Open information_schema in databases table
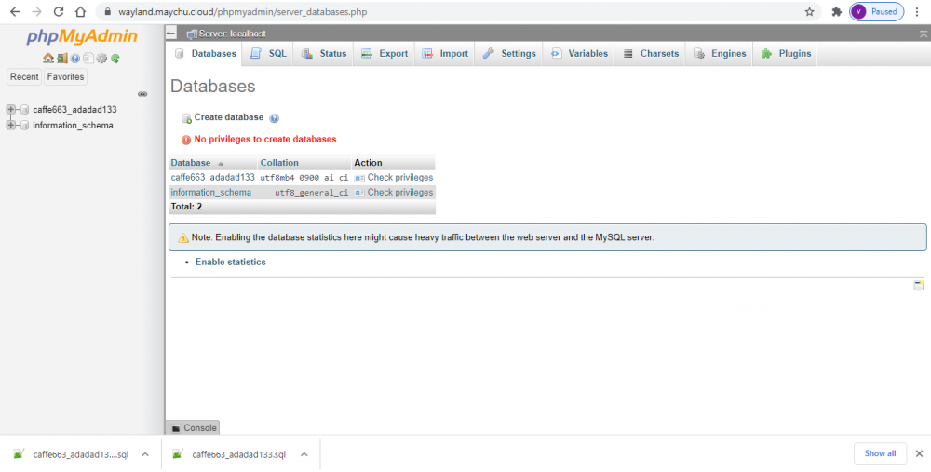 (x=210, y=193)
